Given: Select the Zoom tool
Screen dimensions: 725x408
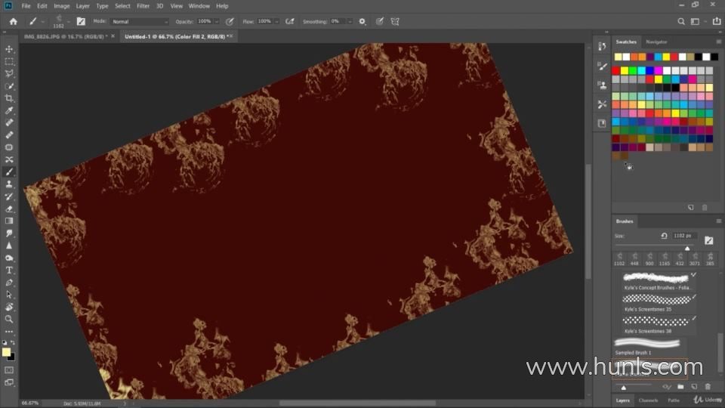Looking at the screenshot, I should tap(9, 319).
